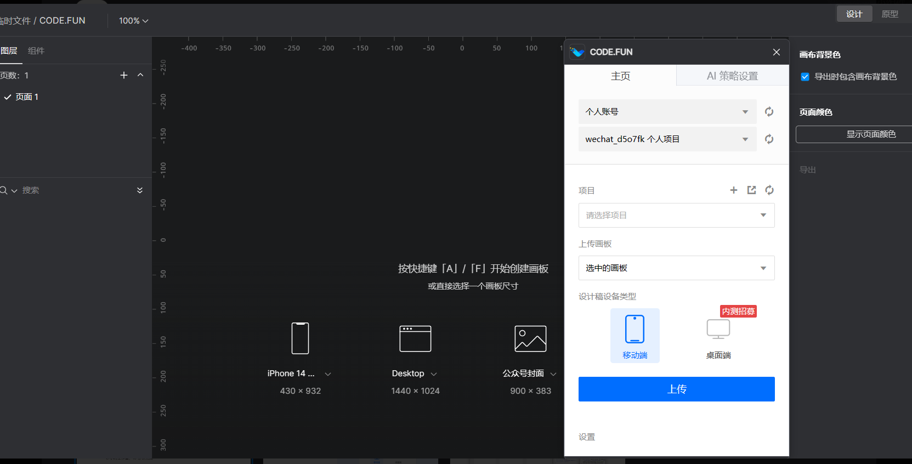Choose the 公众号封面 artboard icon

(530, 338)
